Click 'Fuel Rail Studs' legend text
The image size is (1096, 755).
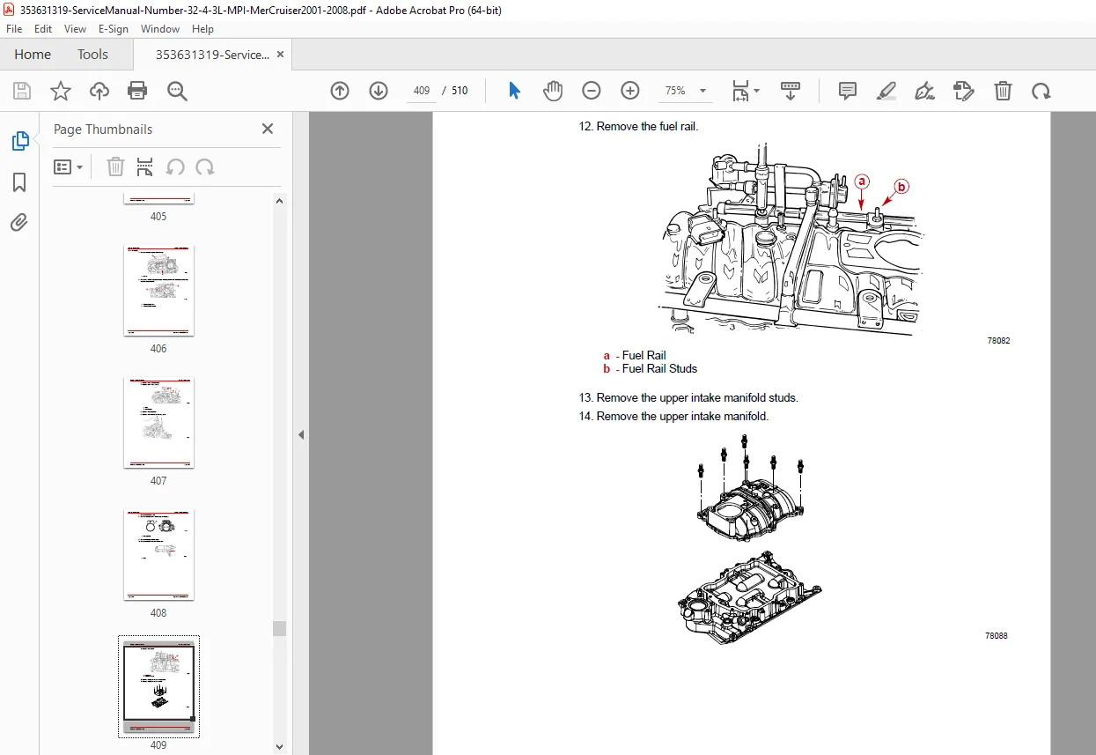click(x=659, y=369)
